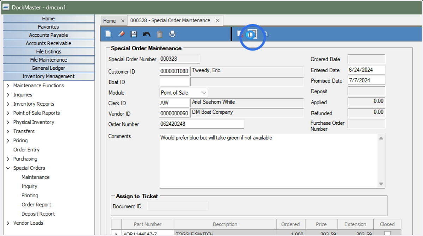This screenshot has height=236, width=423.
Task: Click the Document ID field in Assign to Ticket
Action: point(177,206)
